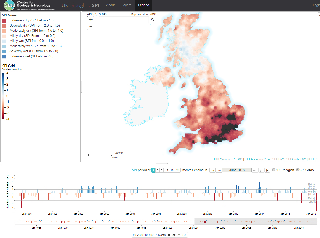Advance one year with the y stepper
Screen dimensions: 320x238
(x=261, y=170)
